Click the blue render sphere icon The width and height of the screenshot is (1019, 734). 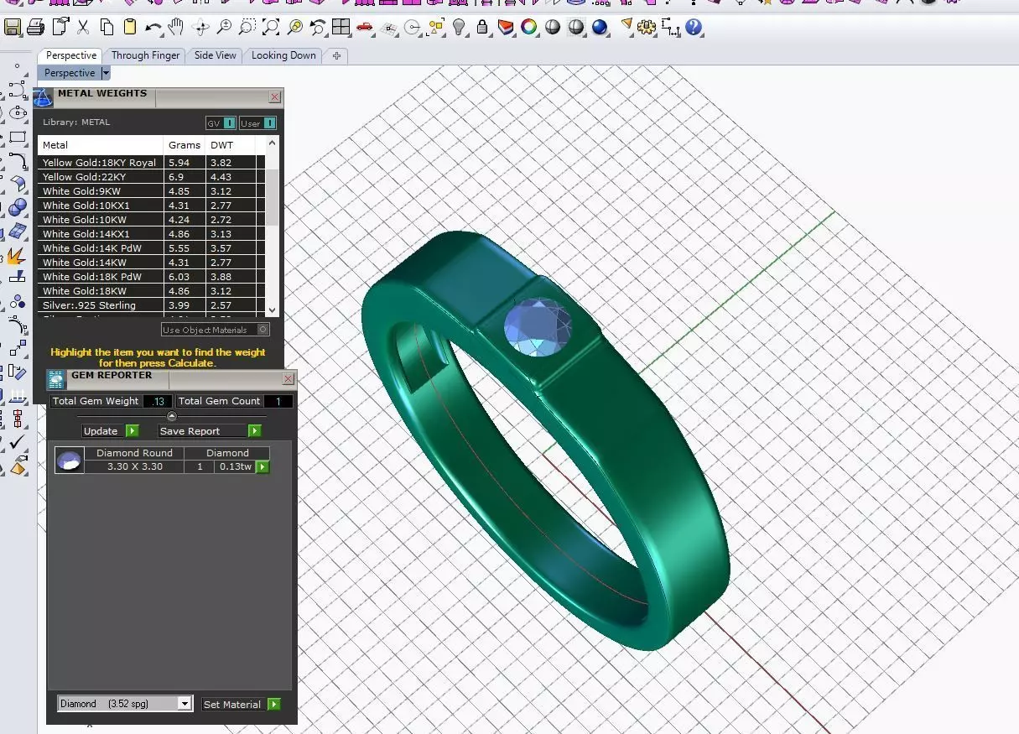[x=600, y=28]
